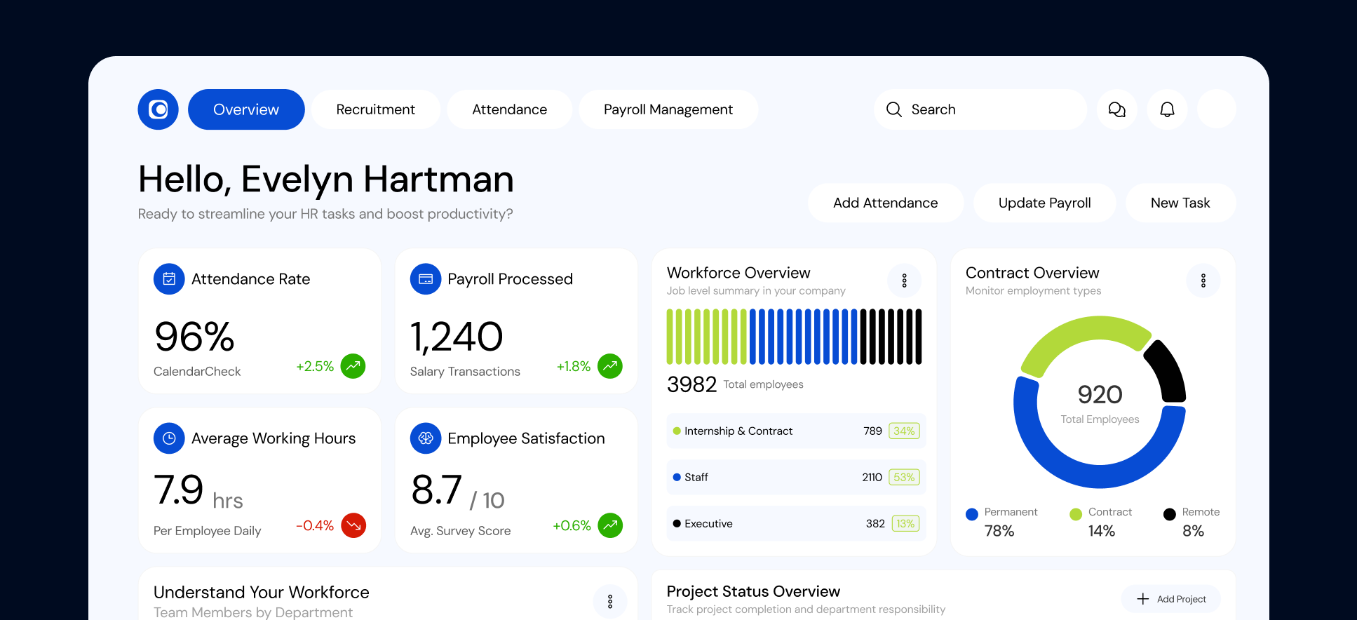Open Understand Your Workforce options menu
This screenshot has width=1357, height=620.
pyautogui.click(x=609, y=601)
